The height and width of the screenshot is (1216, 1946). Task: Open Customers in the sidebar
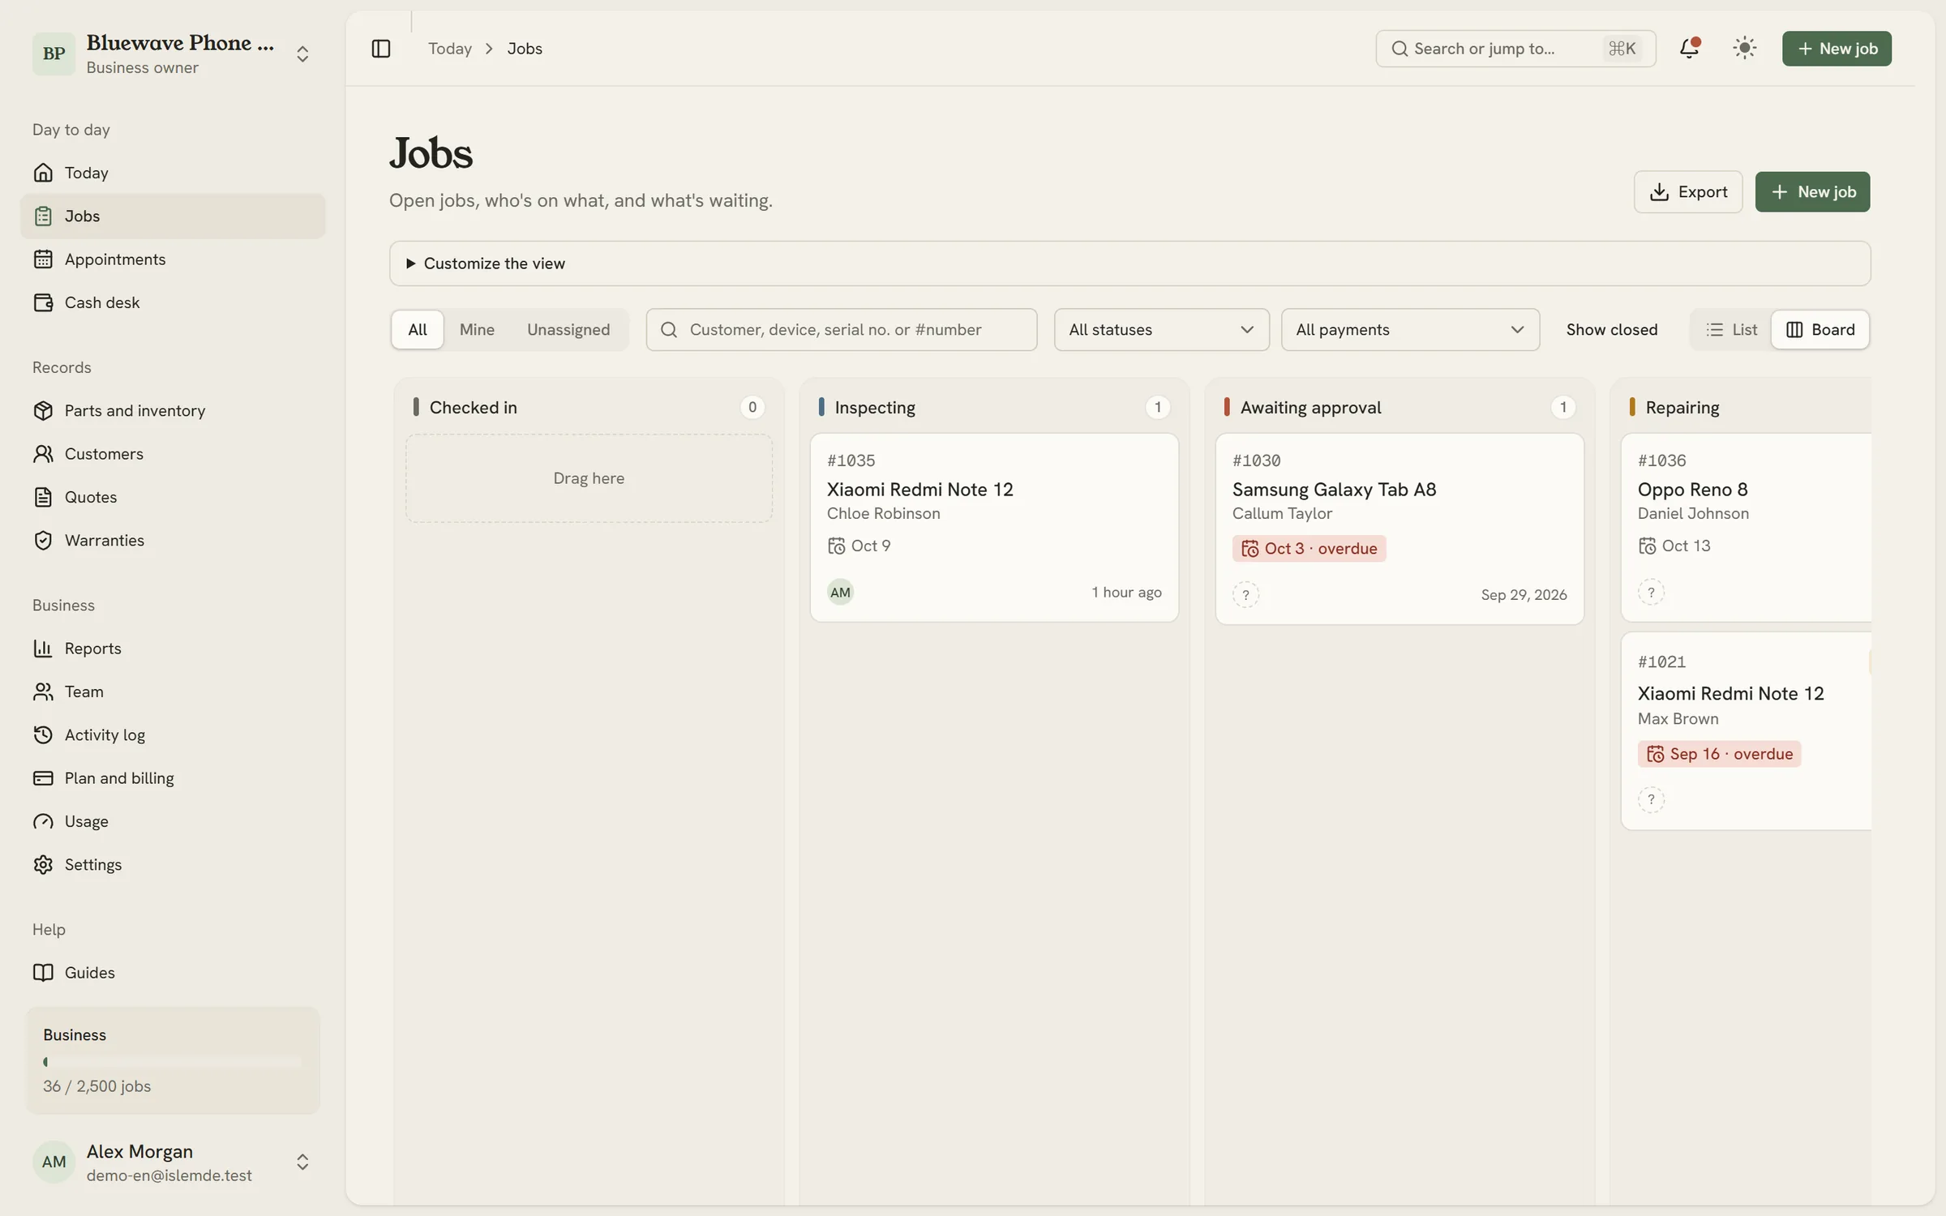[x=173, y=454]
